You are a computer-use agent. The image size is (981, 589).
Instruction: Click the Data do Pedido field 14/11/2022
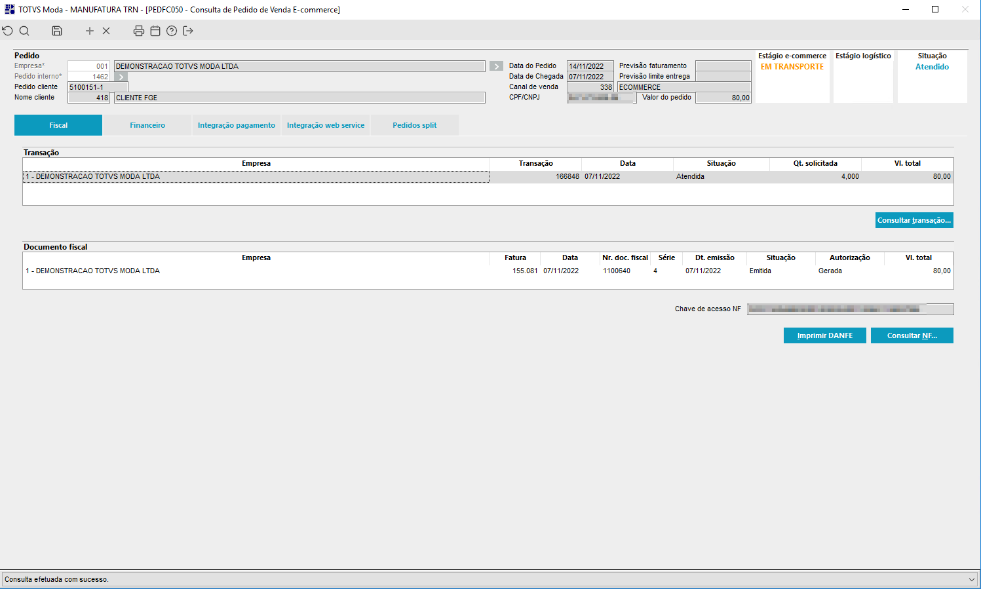tap(590, 66)
